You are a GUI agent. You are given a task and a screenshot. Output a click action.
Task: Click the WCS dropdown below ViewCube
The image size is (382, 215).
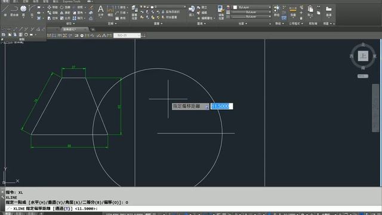pos(363,76)
